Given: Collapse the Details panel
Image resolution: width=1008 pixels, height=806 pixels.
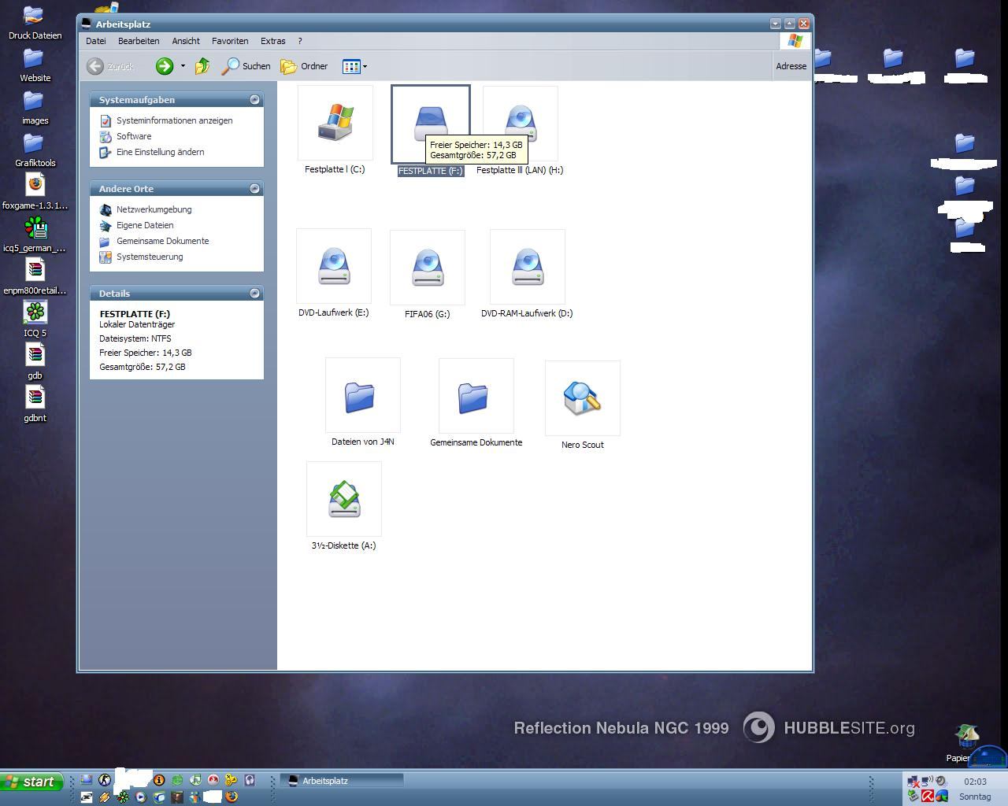Looking at the screenshot, I should tap(254, 294).
